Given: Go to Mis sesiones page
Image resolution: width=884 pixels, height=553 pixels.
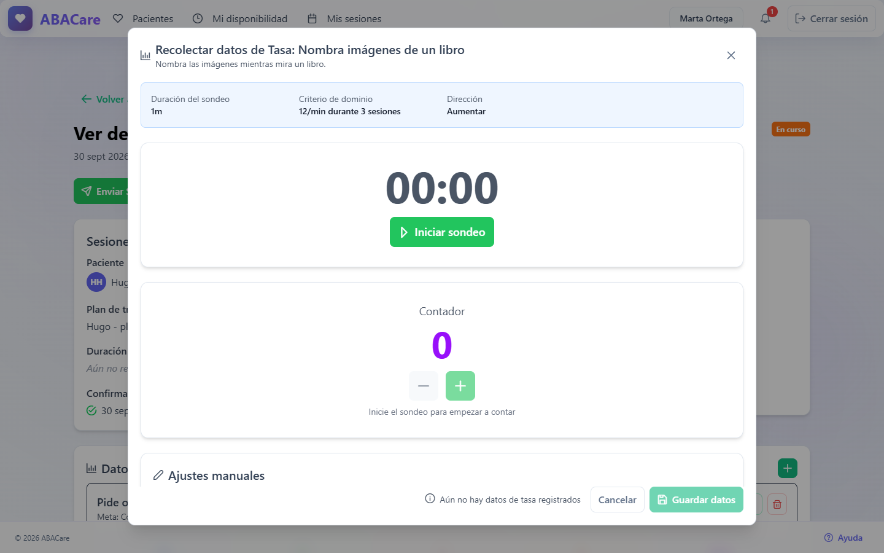Looking at the screenshot, I should coord(344,18).
